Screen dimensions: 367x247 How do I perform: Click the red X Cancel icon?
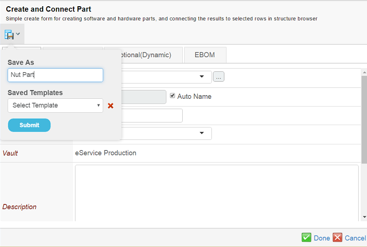(x=337, y=237)
